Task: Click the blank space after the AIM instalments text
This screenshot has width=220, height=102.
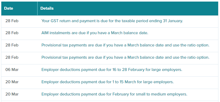Action: coord(183,33)
